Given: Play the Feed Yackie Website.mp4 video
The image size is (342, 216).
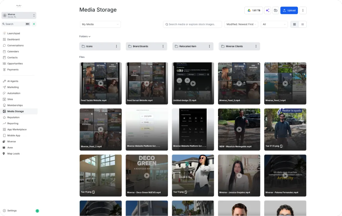Looking at the screenshot, I should point(101,83).
